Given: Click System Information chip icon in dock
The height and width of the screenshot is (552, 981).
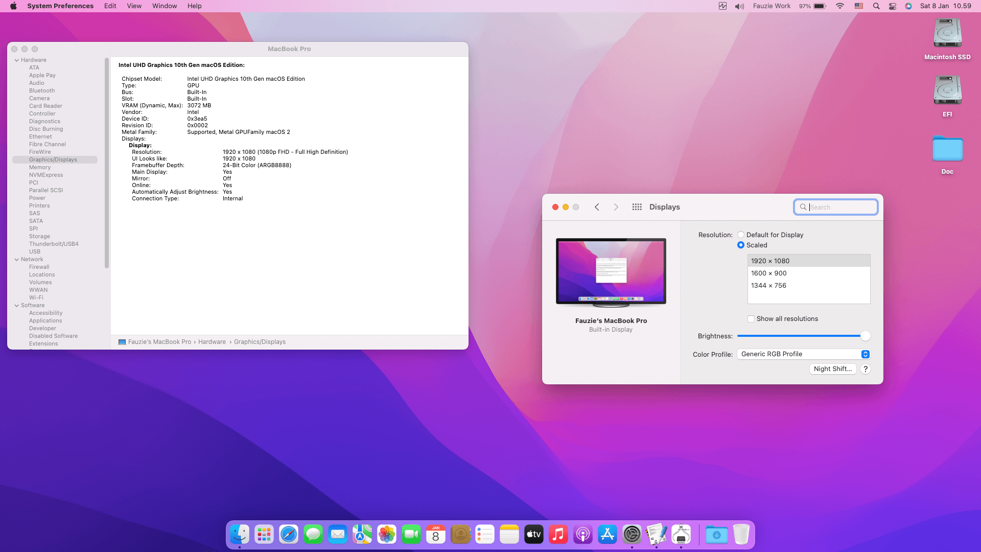Looking at the screenshot, I should click(x=681, y=535).
